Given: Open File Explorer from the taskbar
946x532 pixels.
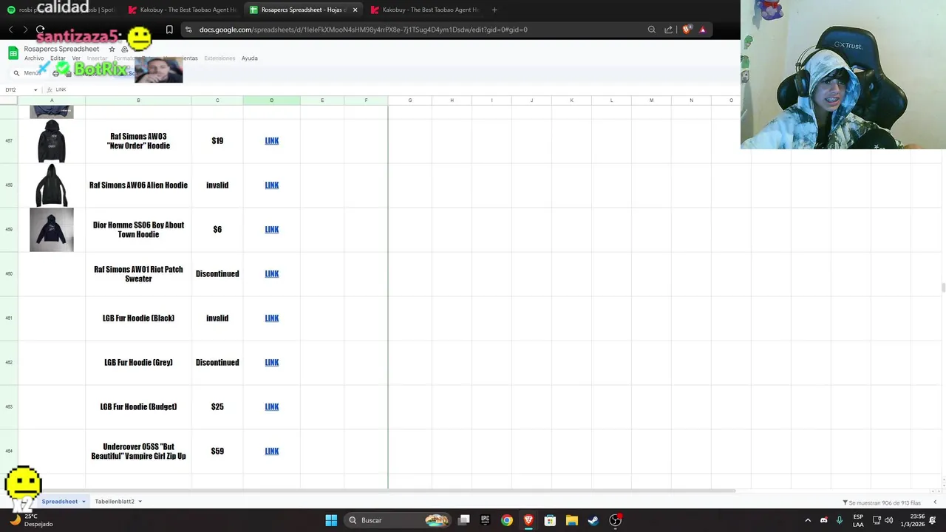Looking at the screenshot, I should (x=571, y=520).
